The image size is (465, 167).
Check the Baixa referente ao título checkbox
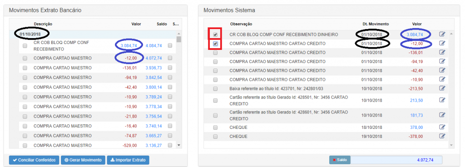pos(215,88)
